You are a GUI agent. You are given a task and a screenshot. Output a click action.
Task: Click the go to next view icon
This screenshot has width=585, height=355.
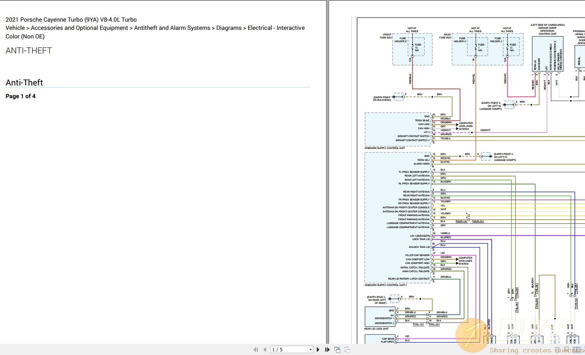[347, 349]
